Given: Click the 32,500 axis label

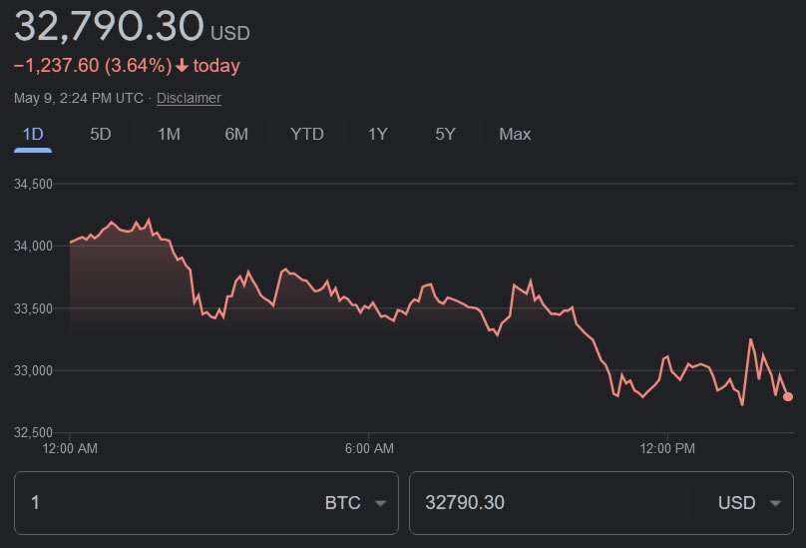Looking at the screenshot, I should coord(33,433).
